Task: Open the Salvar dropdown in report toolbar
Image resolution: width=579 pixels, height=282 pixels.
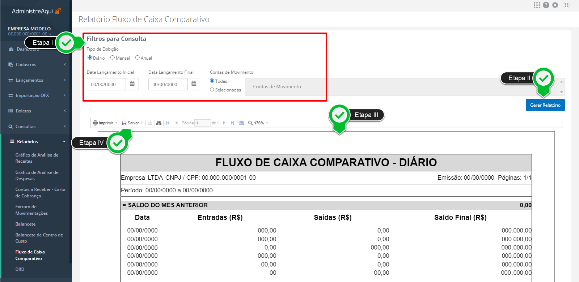Action: click(x=132, y=123)
